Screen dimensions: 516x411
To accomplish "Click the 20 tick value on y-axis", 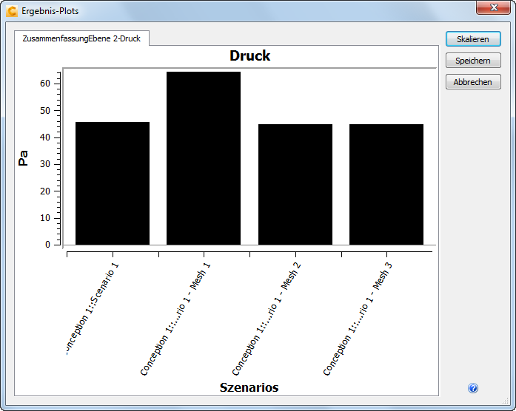I will (45, 191).
